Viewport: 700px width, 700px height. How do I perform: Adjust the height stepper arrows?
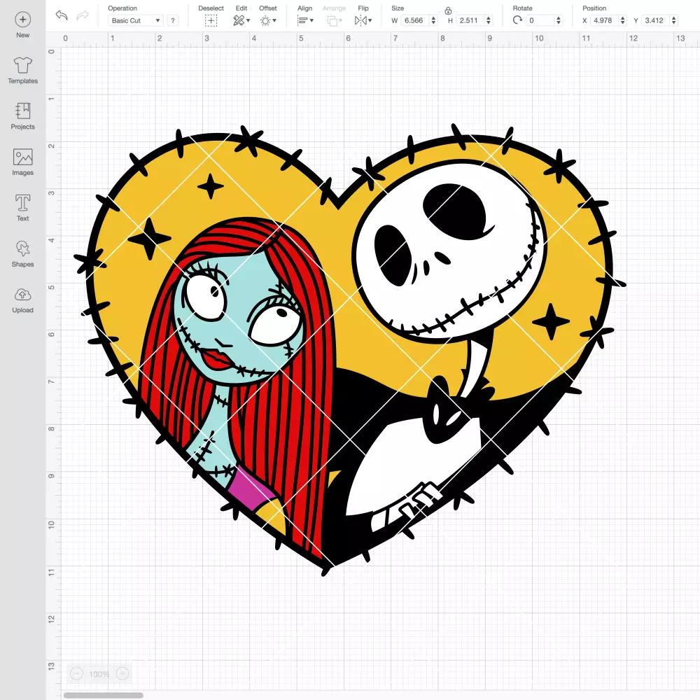(489, 20)
